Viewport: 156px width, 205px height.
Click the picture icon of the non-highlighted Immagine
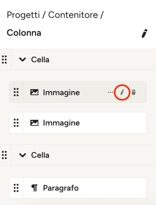[34, 123]
